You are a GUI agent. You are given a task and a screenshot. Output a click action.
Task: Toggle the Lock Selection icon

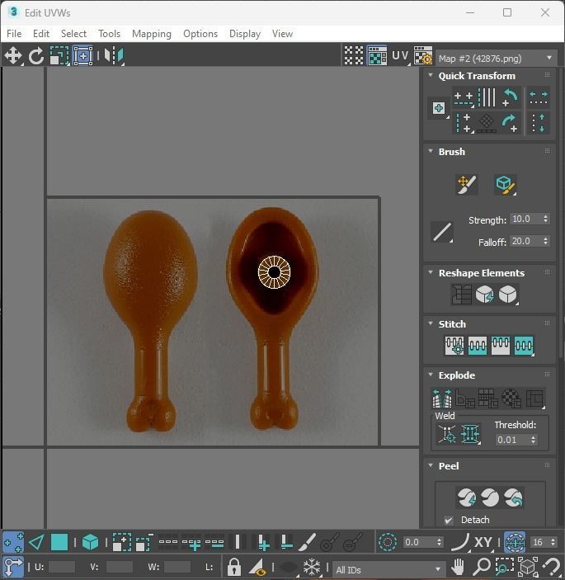coord(233,567)
